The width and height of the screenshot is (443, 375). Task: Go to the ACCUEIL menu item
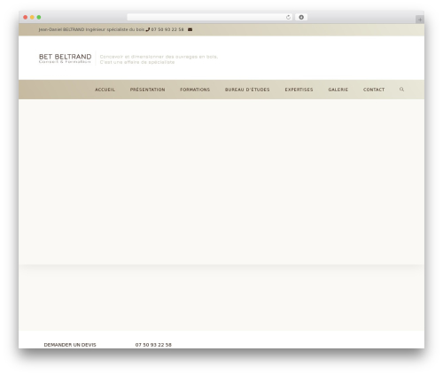(105, 90)
